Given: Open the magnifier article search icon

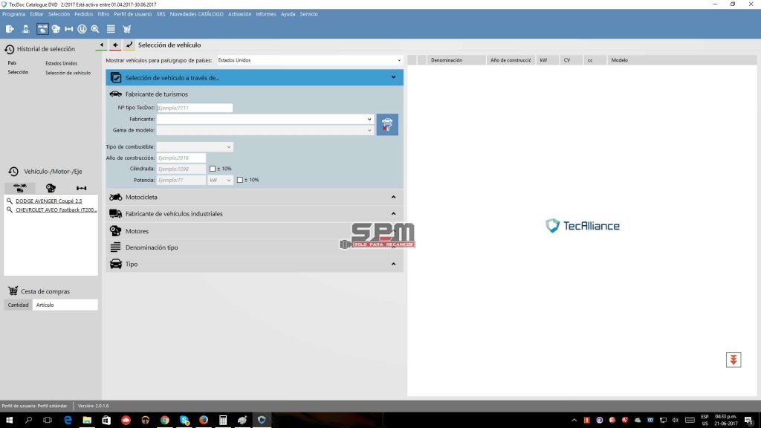Looking at the screenshot, I should click(x=95, y=29).
